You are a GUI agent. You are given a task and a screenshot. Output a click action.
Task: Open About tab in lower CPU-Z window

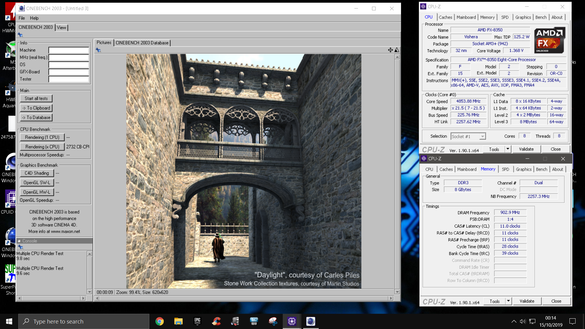(558, 169)
